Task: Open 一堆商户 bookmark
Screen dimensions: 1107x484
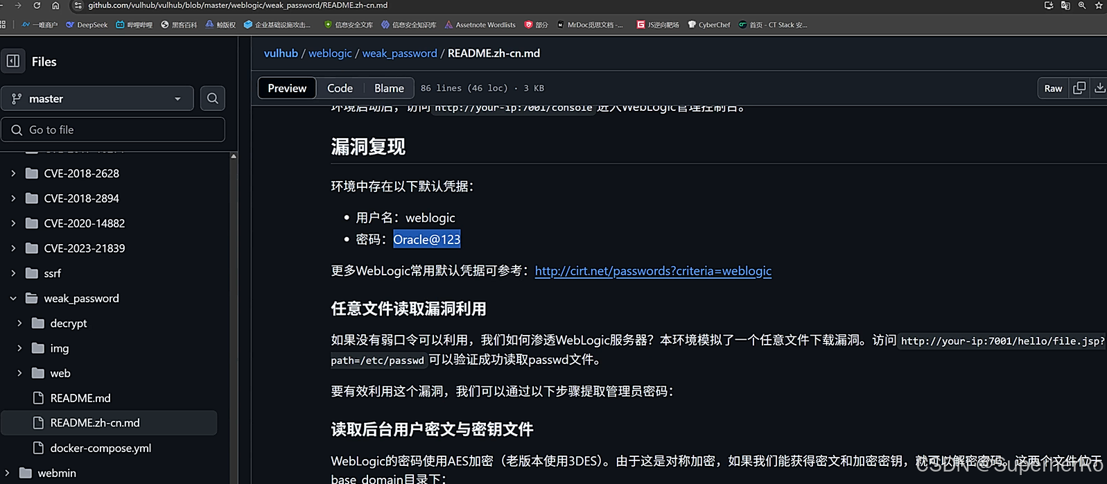Action: point(40,25)
